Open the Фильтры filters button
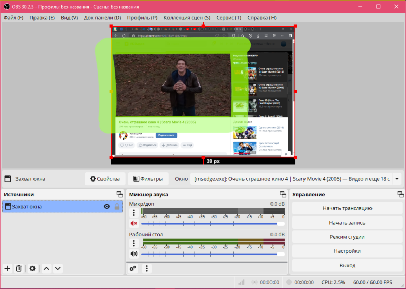 coord(148,179)
